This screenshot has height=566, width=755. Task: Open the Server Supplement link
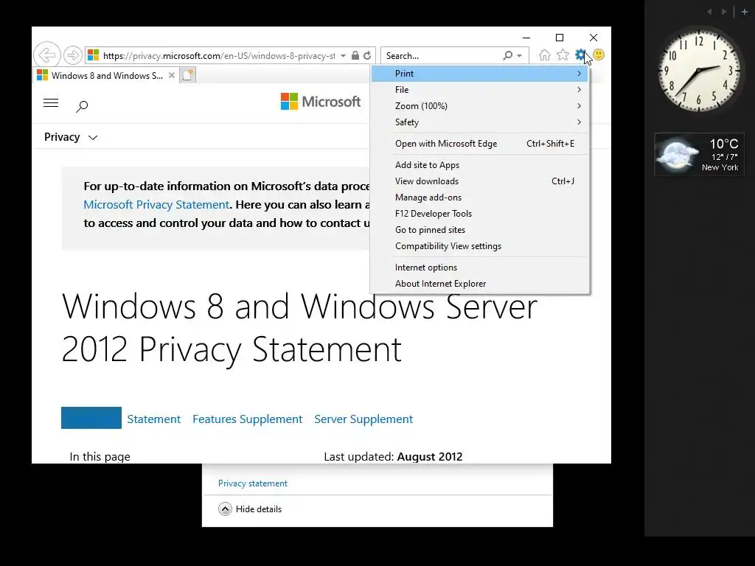[363, 419]
